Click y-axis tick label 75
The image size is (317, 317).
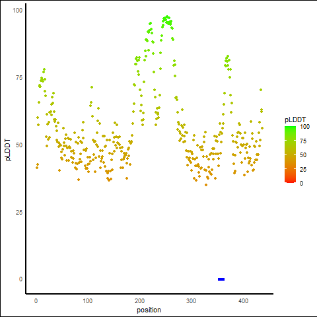pyautogui.click(x=19, y=78)
